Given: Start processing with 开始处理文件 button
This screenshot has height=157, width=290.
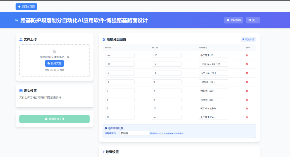Looking at the screenshot, I should click(55, 119).
